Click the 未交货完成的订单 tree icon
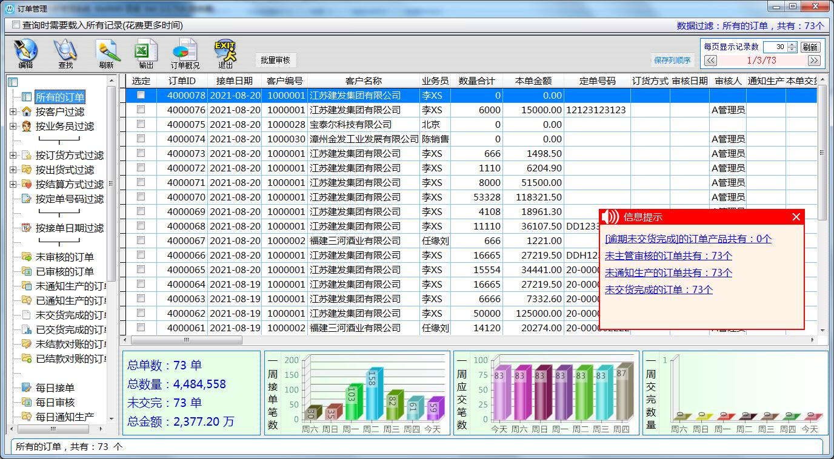Viewport: 834px width, 459px height. [26, 315]
